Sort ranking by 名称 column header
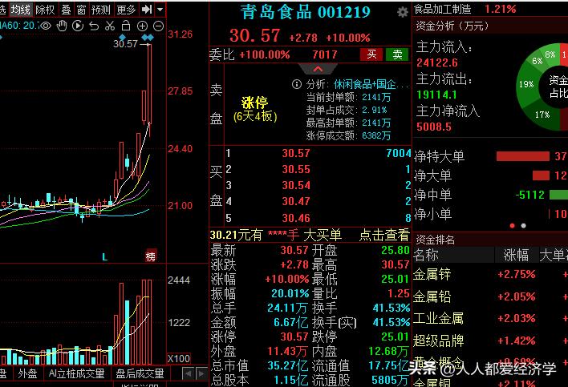The image size is (568, 387). click(x=426, y=255)
